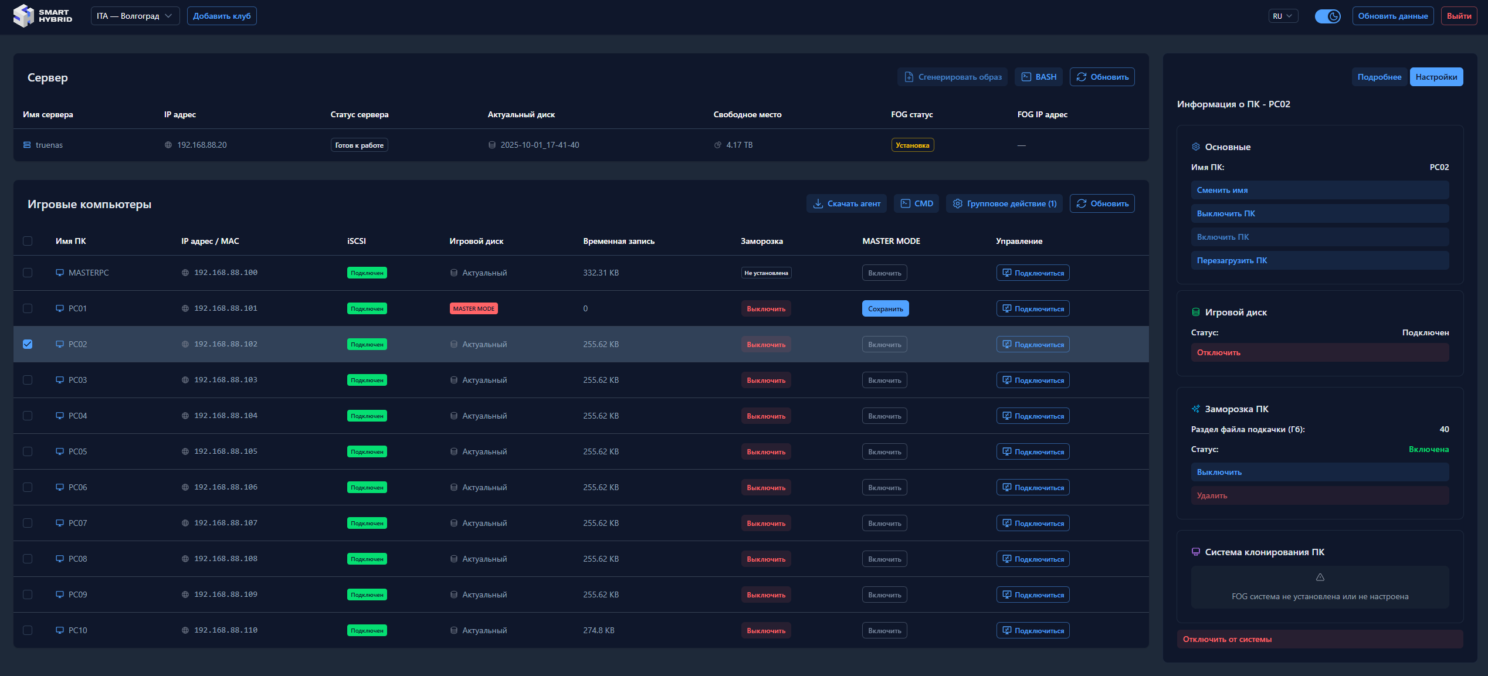Viewport: 1488px width, 676px height.
Task: Toggle the dark theme switch
Action: (x=1327, y=16)
